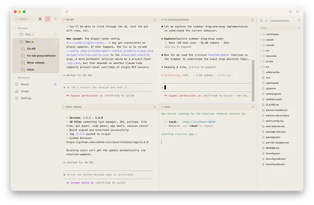Viewport: 314px width, 205px height.
Task: Toggle the right panel icon at top-right
Action: [x=297, y=12]
